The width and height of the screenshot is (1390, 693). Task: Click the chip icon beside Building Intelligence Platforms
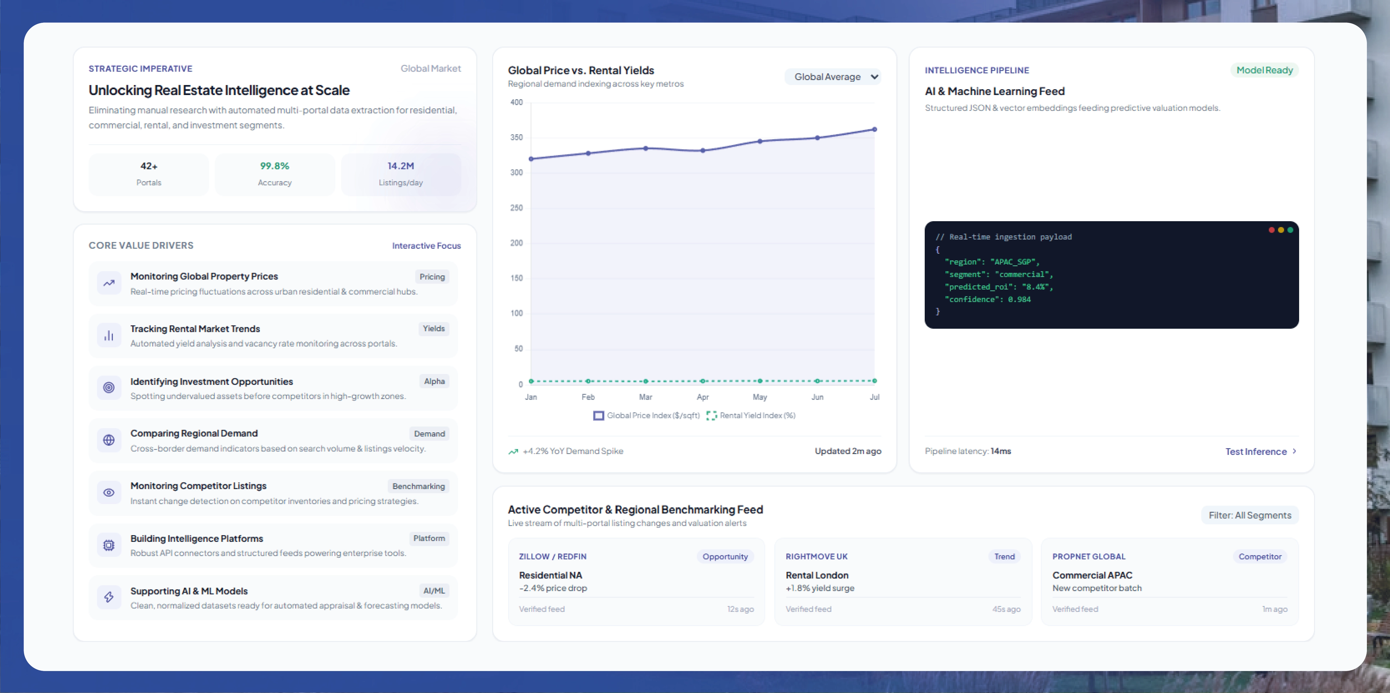coord(109,545)
